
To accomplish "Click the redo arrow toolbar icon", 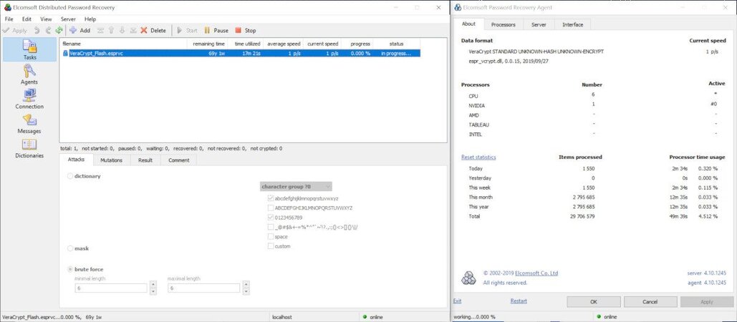I will coord(48,31).
